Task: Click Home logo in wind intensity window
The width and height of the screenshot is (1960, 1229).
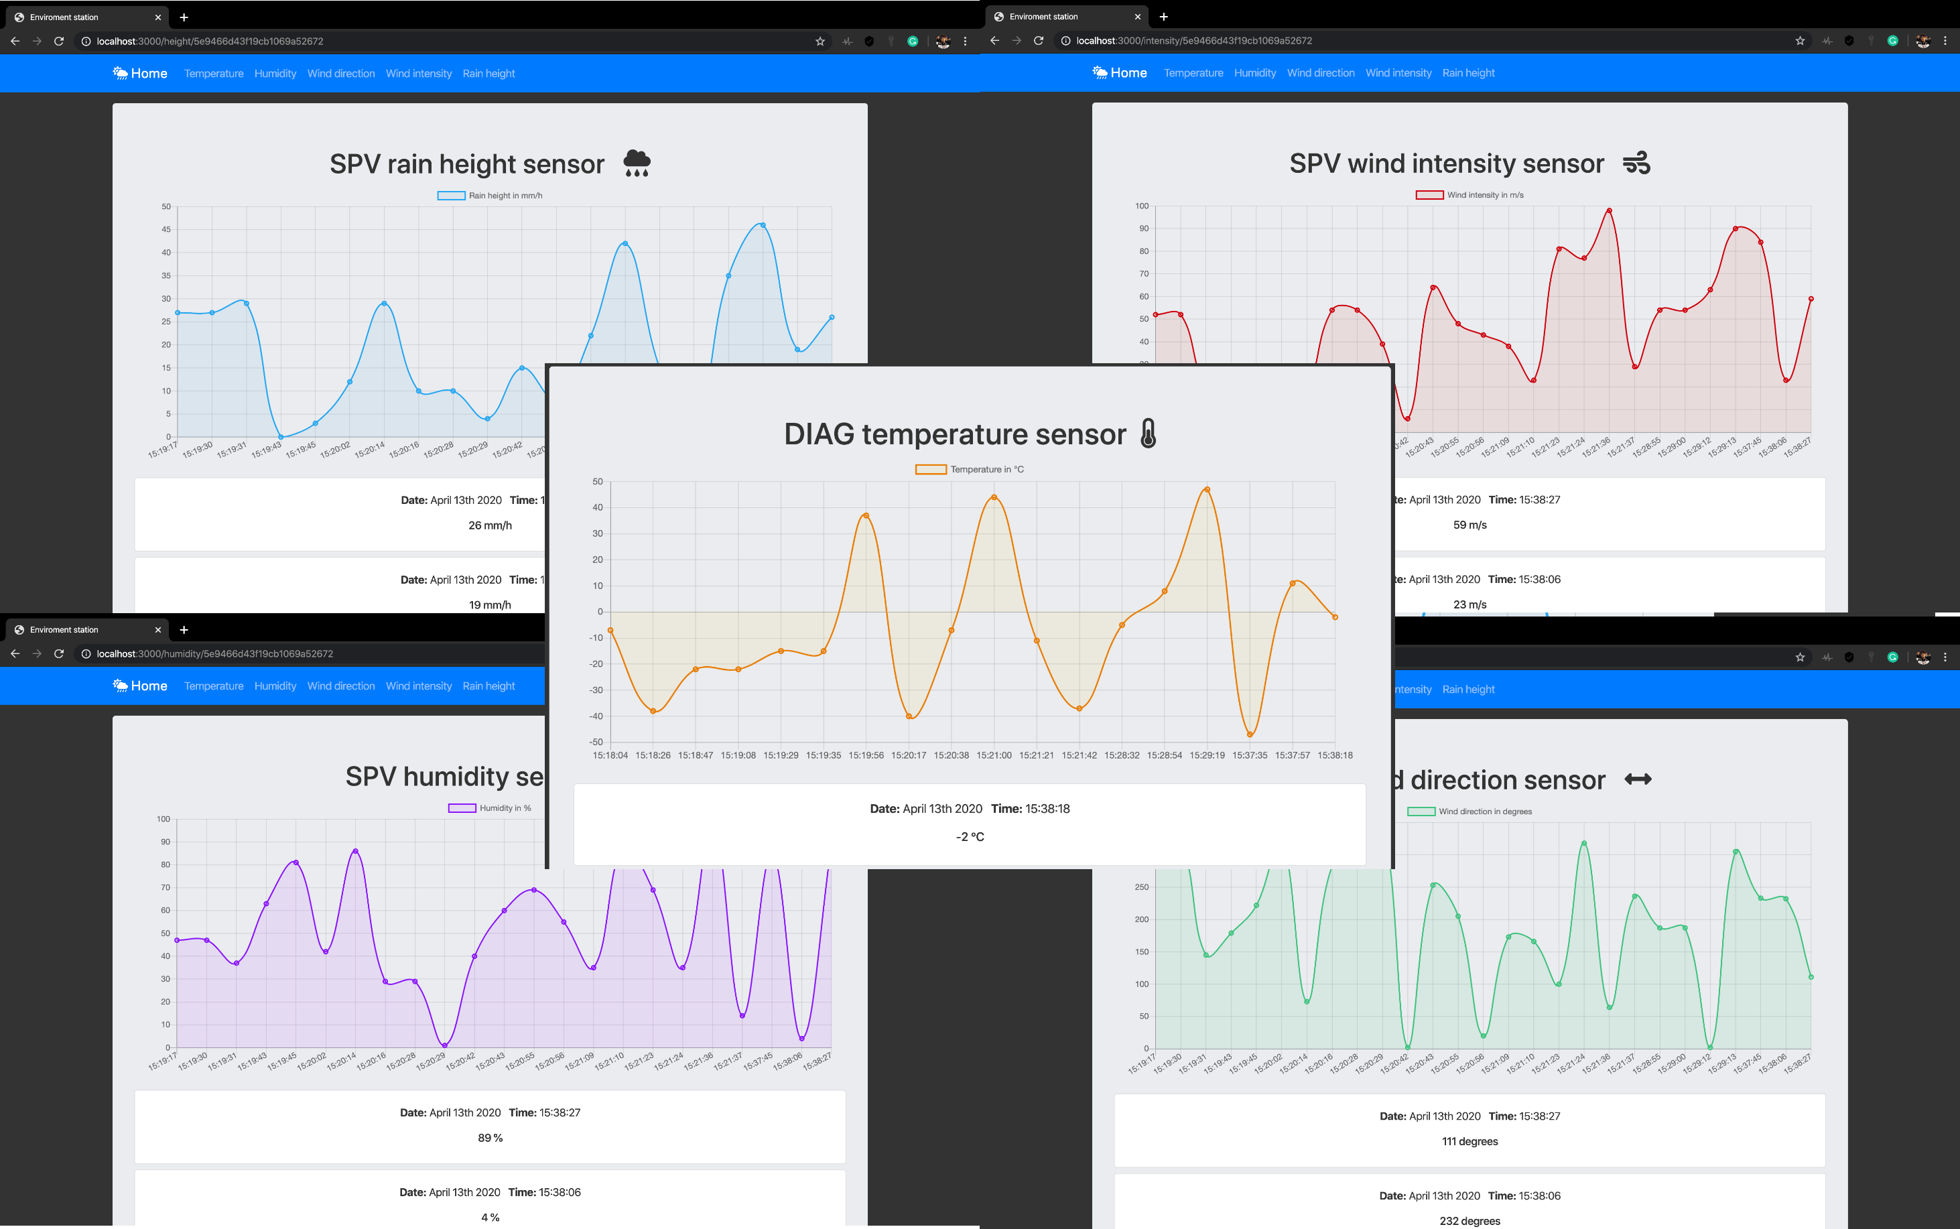Action: 1120,72
